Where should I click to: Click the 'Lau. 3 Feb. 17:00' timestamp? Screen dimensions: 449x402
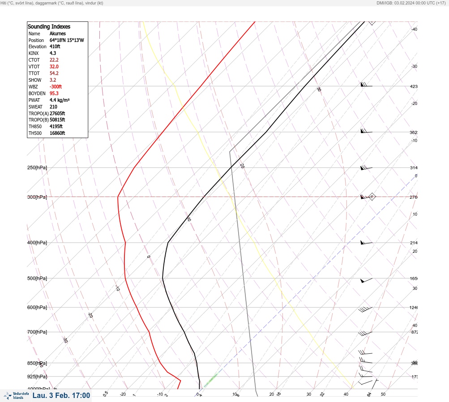[61, 395]
